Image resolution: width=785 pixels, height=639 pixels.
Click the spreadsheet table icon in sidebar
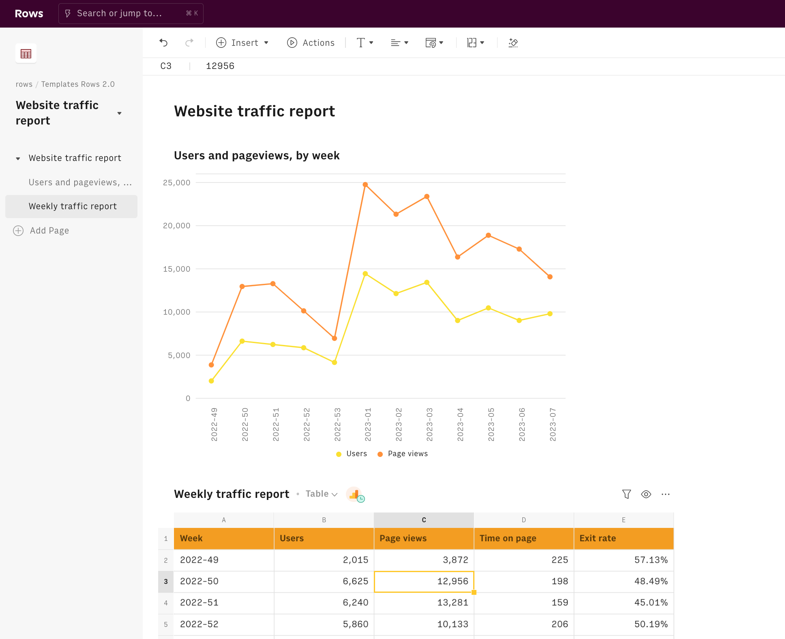[26, 54]
